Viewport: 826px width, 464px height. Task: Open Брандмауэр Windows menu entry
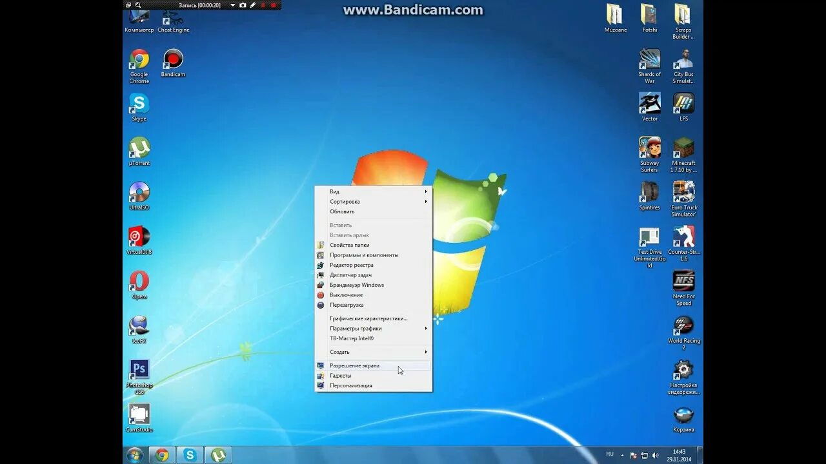pyautogui.click(x=373, y=285)
